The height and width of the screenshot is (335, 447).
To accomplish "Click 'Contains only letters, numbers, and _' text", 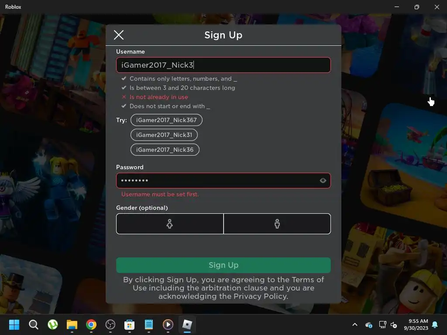I will [x=183, y=79].
